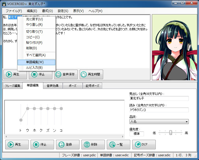Viewport: 199px width, 160px height.
Task: Click フレーズ辞書 : user.pdic status entry
Action: tap(79, 155)
